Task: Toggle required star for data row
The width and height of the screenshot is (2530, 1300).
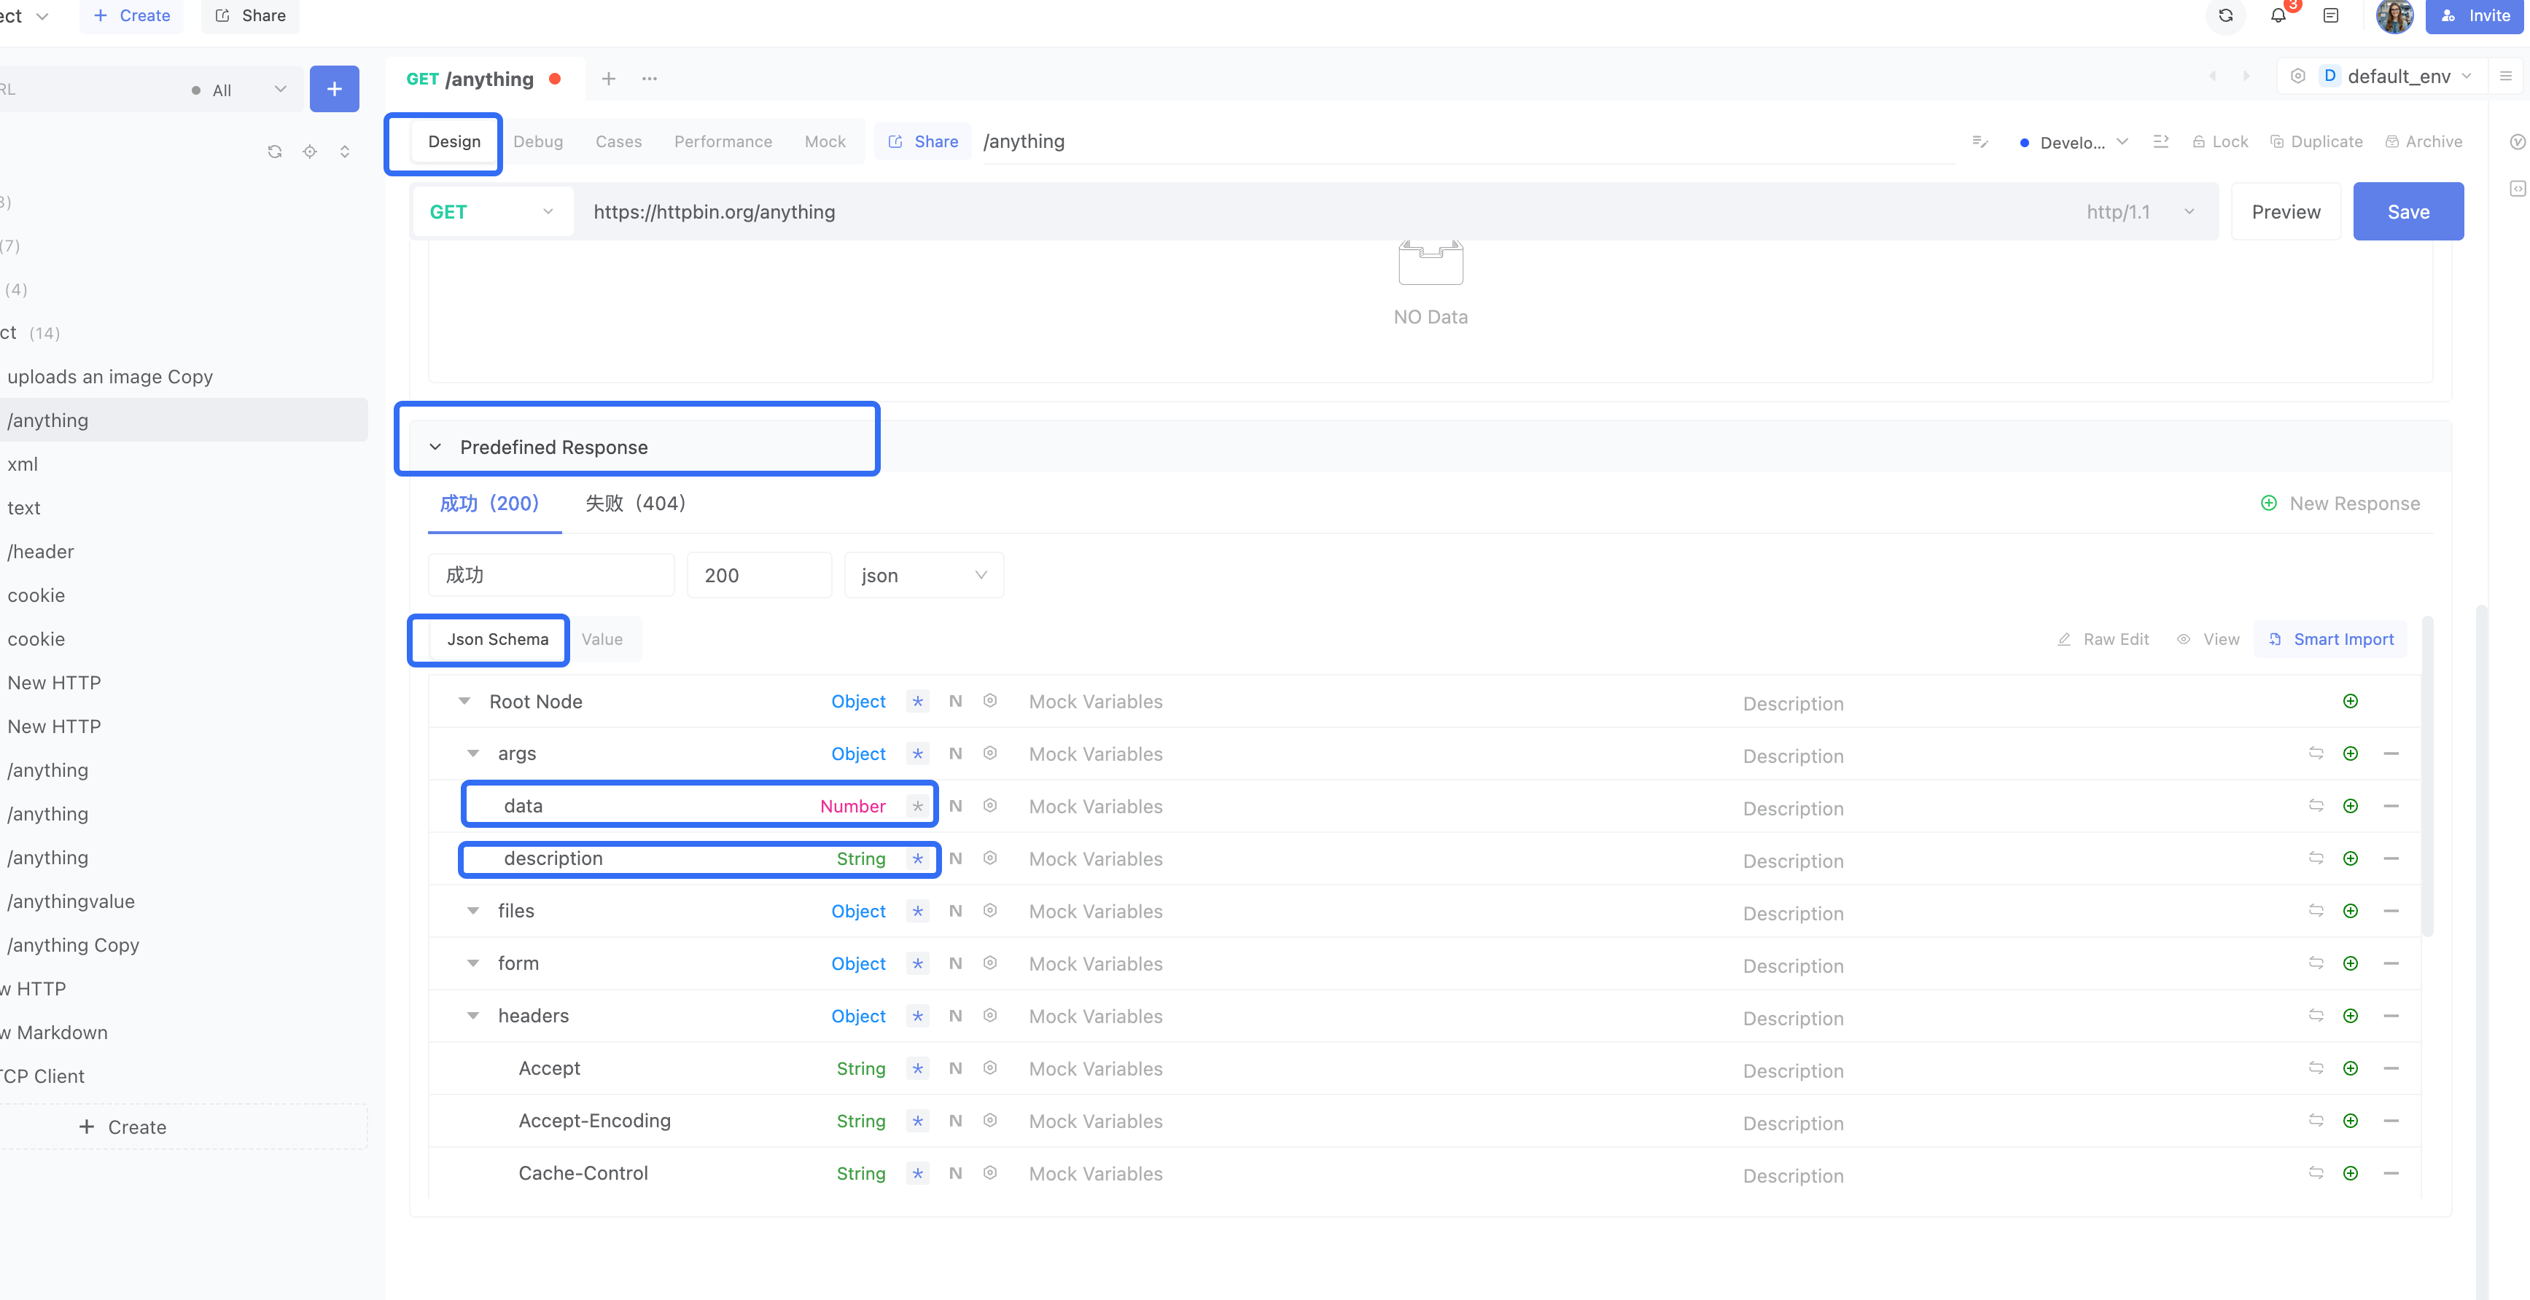Action: [917, 806]
